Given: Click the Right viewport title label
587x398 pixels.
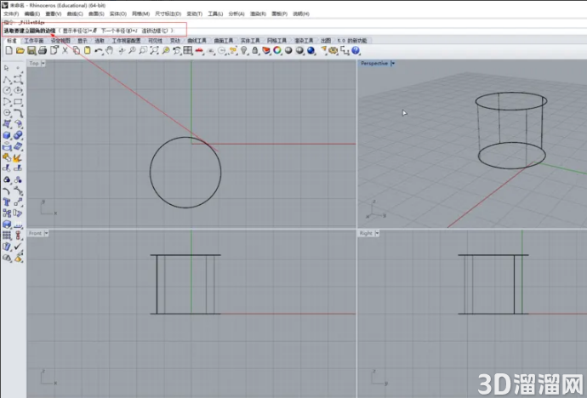Looking at the screenshot, I should tap(366, 233).
